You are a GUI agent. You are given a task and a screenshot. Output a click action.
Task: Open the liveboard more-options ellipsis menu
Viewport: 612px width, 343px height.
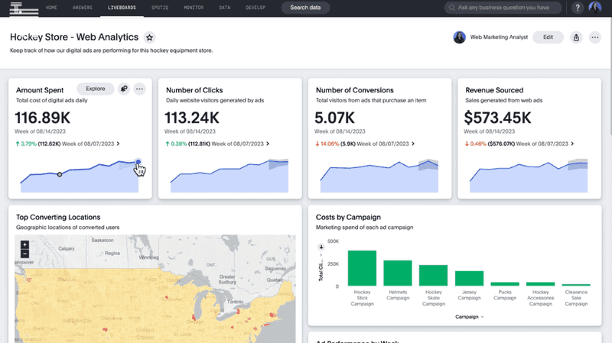pos(595,37)
